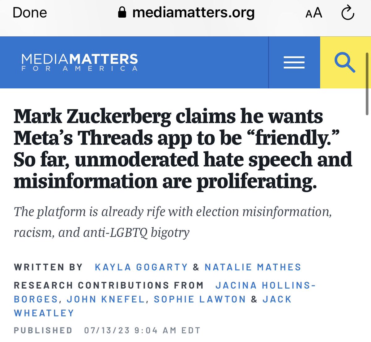Open the hamburger menu
The width and height of the screenshot is (371, 342).
click(294, 62)
